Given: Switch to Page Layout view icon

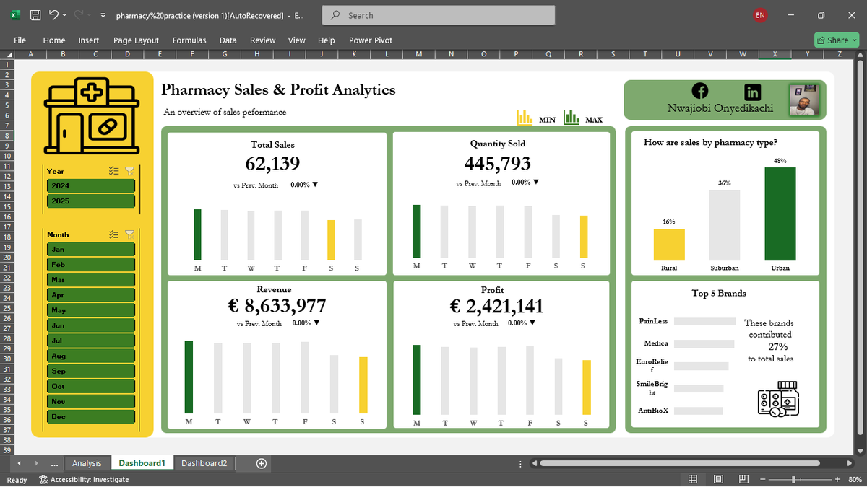Looking at the screenshot, I should pos(718,480).
